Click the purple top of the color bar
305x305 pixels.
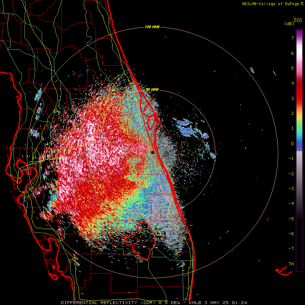click(x=299, y=33)
